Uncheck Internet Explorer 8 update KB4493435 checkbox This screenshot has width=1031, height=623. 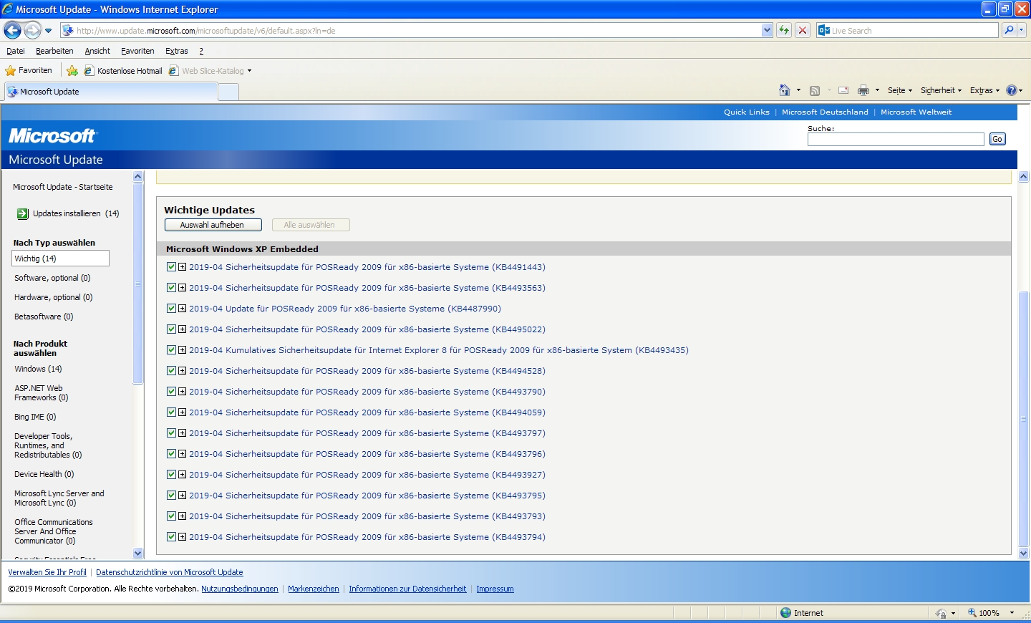pos(171,350)
